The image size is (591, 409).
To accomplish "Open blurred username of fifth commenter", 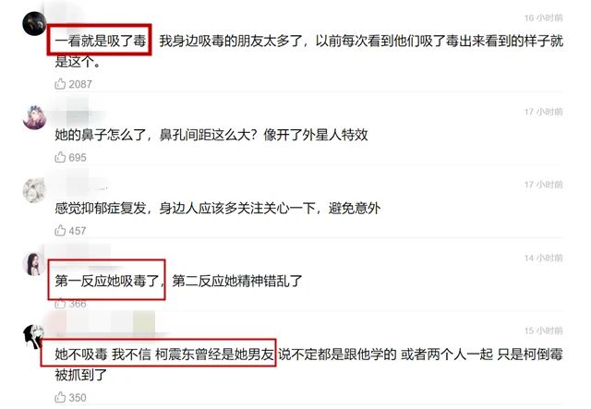I will click(x=105, y=324).
